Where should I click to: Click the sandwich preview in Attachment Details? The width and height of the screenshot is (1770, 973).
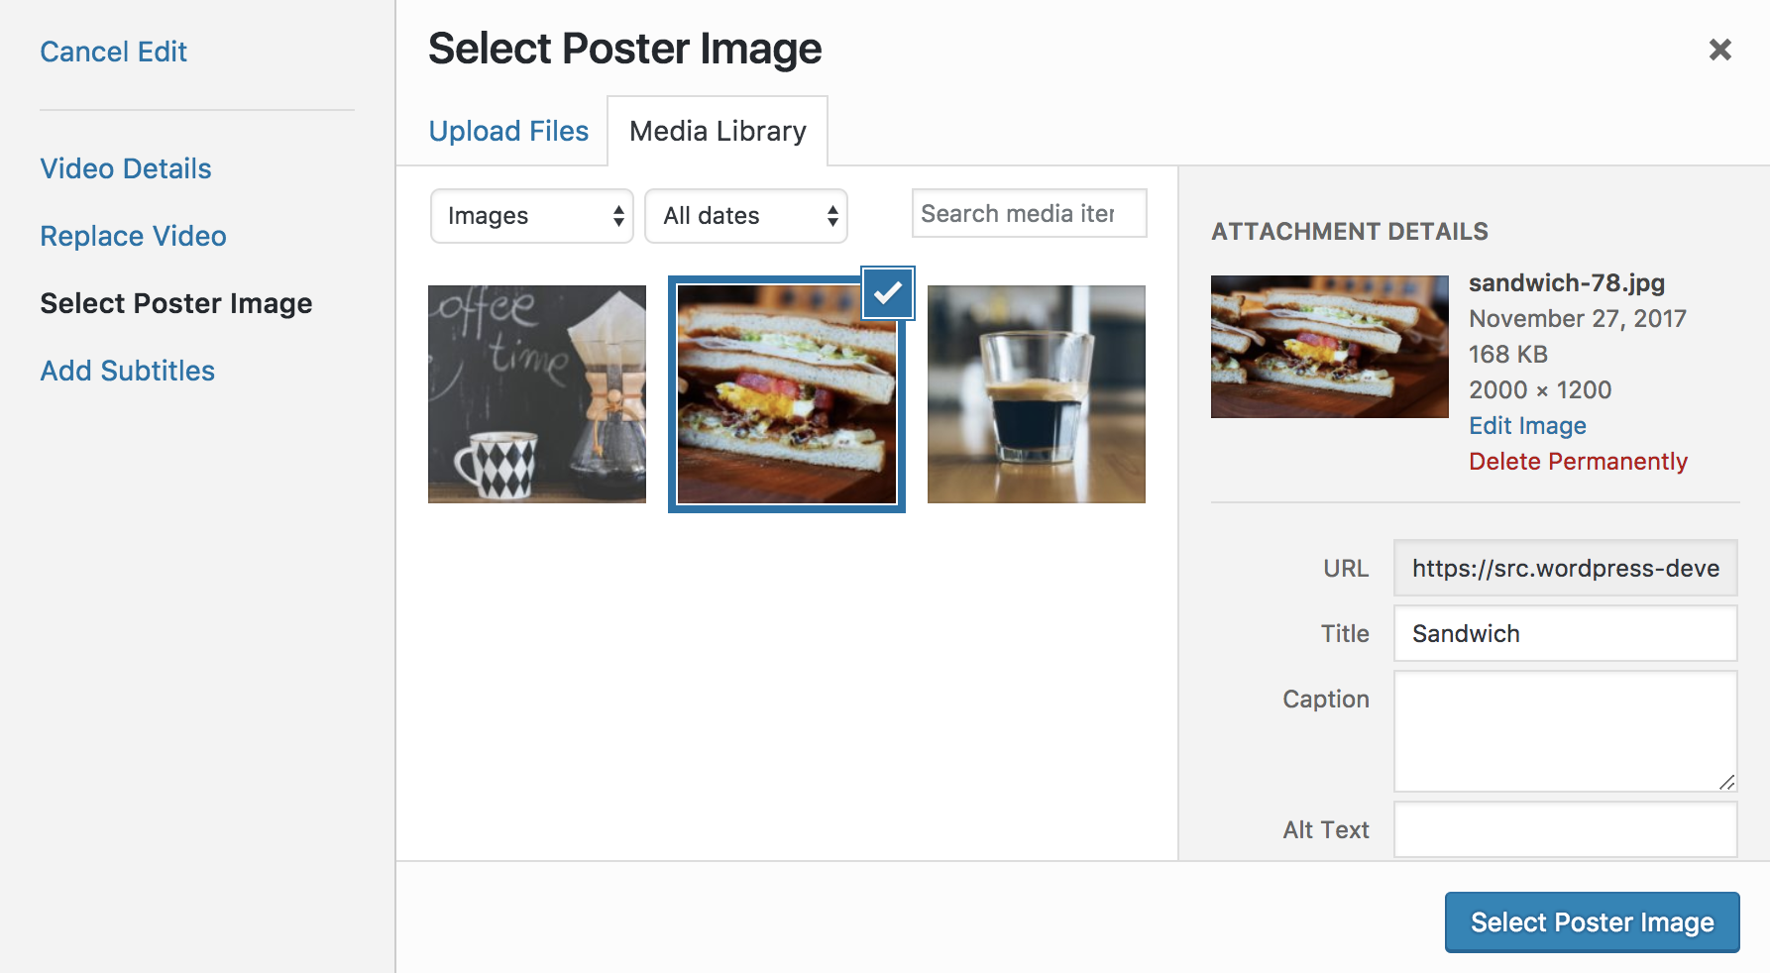pyautogui.click(x=1330, y=347)
